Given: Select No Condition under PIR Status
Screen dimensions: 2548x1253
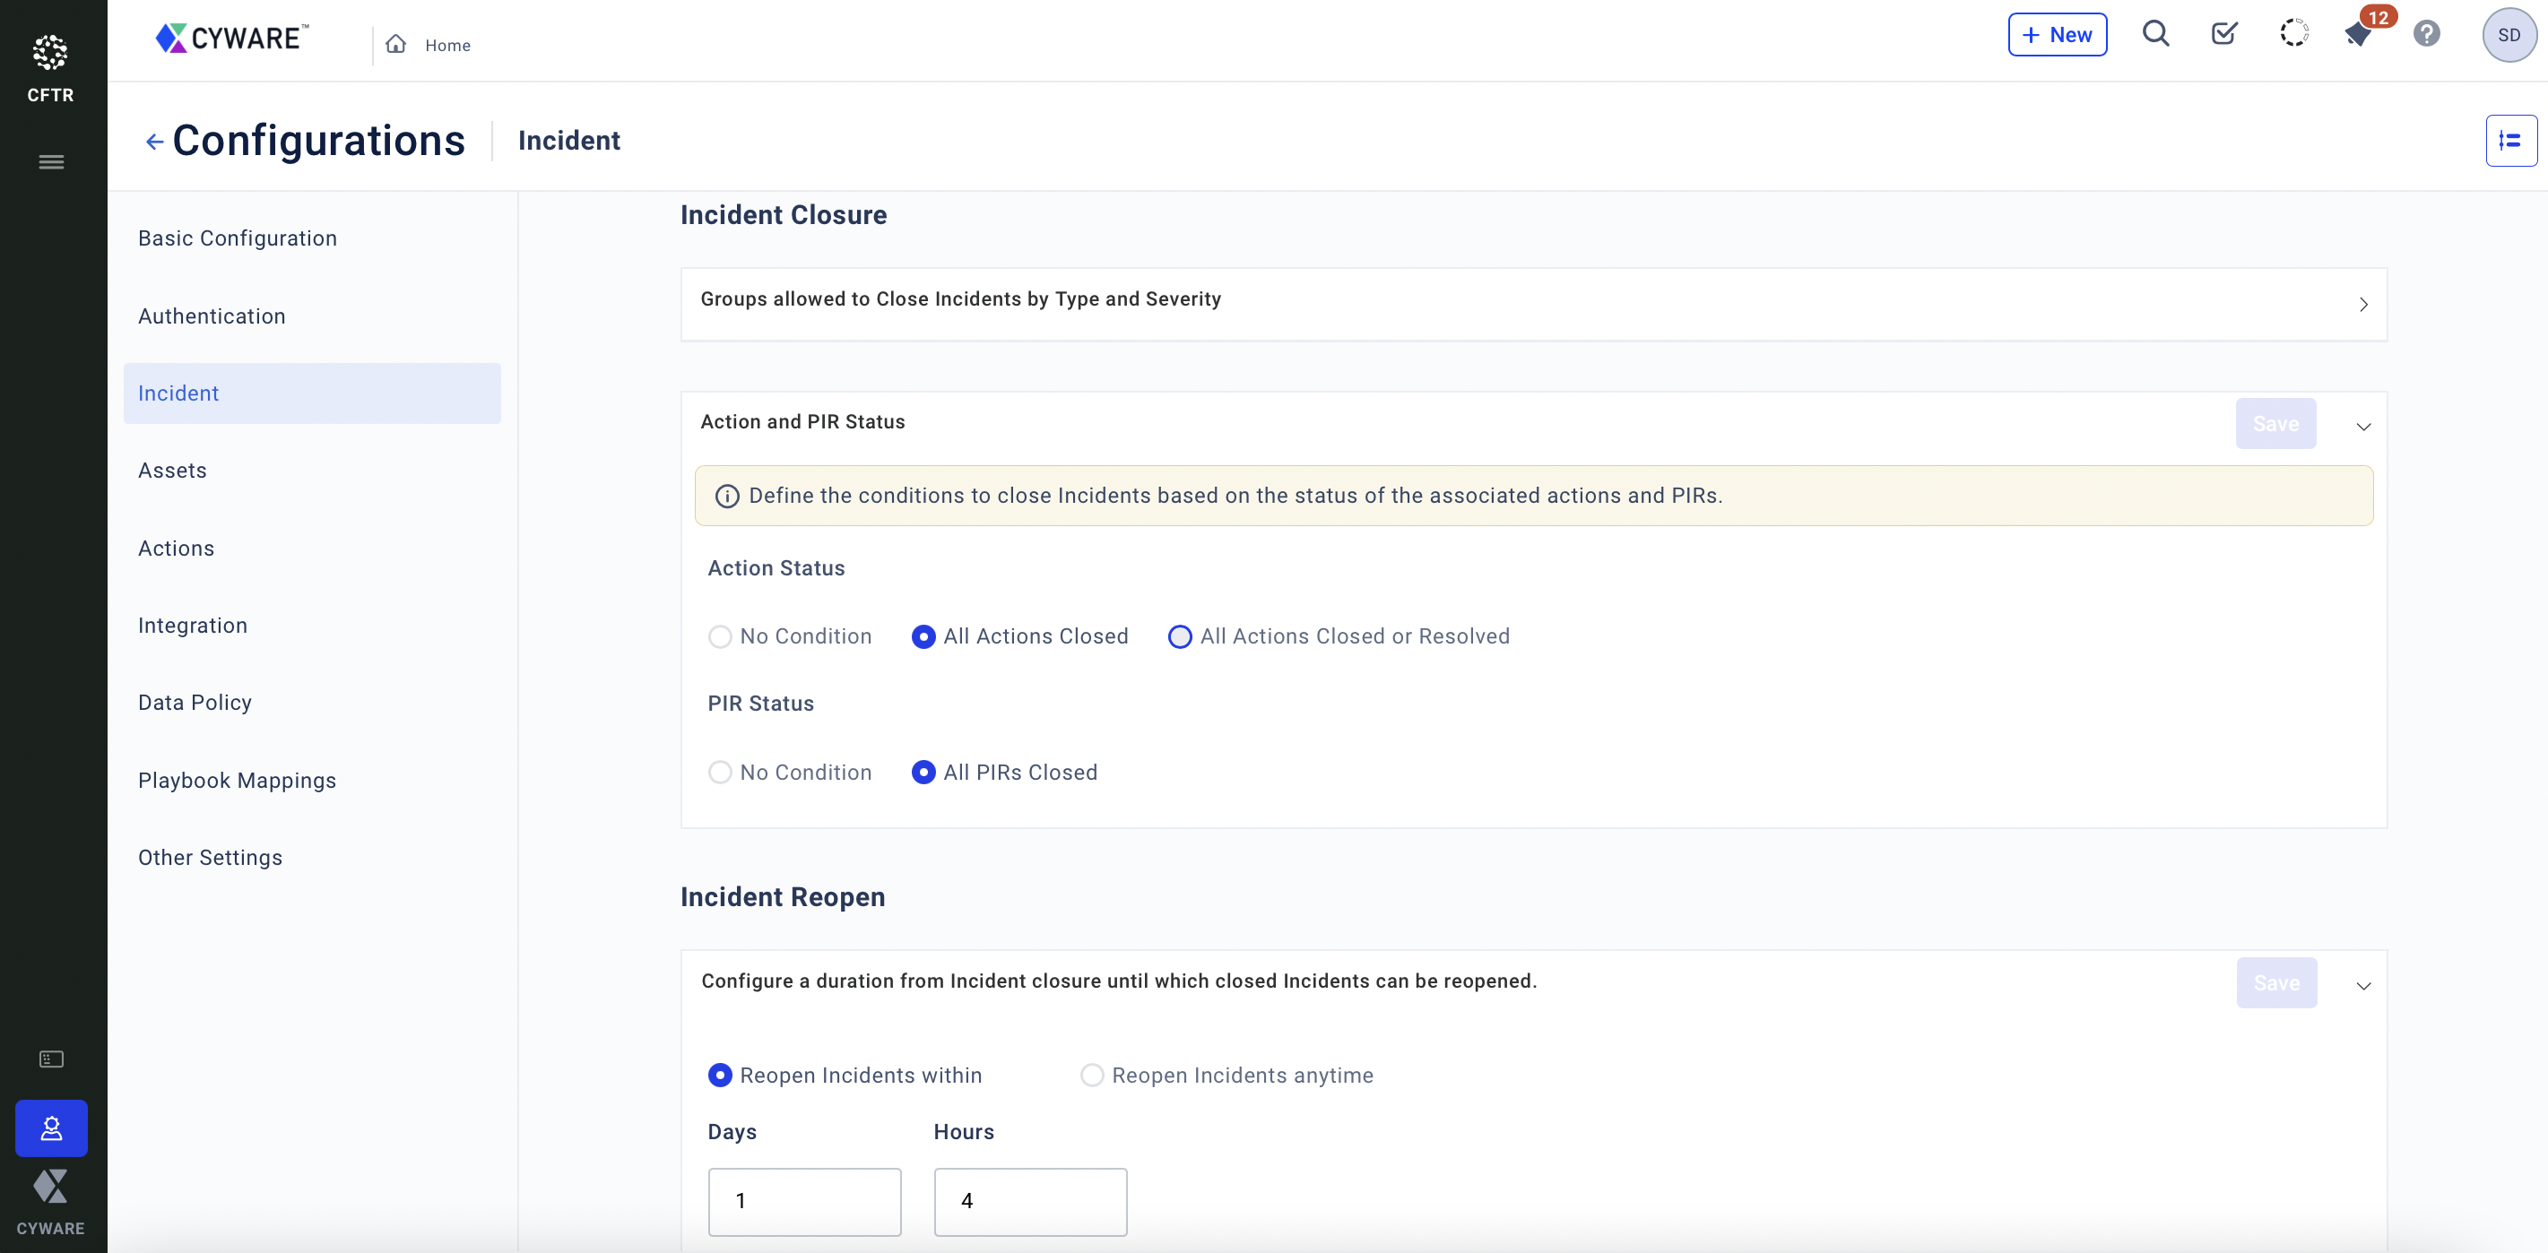Looking at the screenshot, I should (720, 773).
